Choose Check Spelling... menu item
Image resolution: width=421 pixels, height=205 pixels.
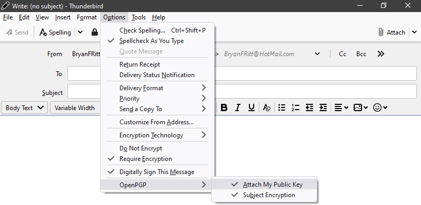tap(157, 30)
